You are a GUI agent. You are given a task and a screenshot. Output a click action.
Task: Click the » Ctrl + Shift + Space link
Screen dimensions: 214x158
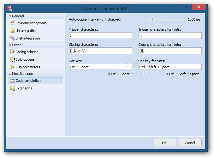tap(183, 74)
